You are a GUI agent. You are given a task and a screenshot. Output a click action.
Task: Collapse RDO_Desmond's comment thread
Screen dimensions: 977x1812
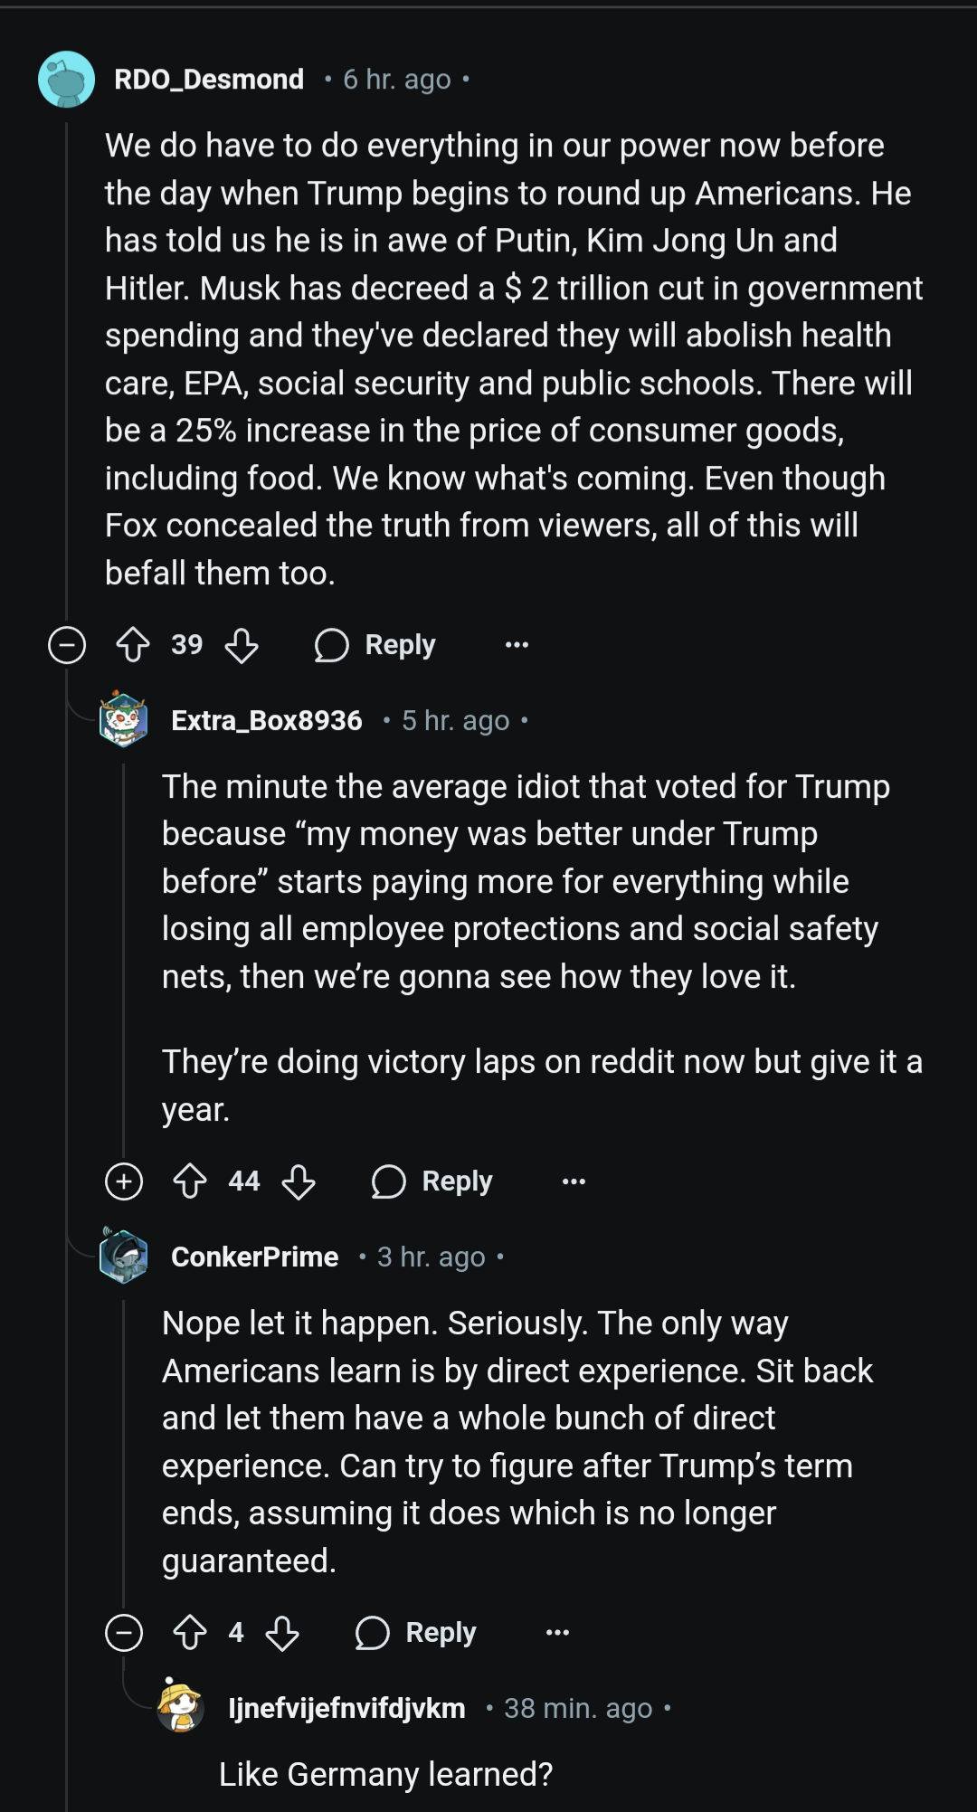point(67,645)
